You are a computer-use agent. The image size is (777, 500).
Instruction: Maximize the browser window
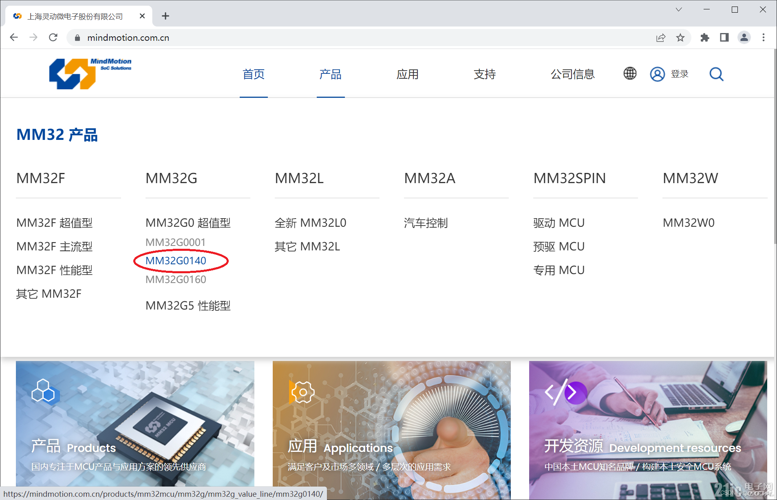coord(735,9)
